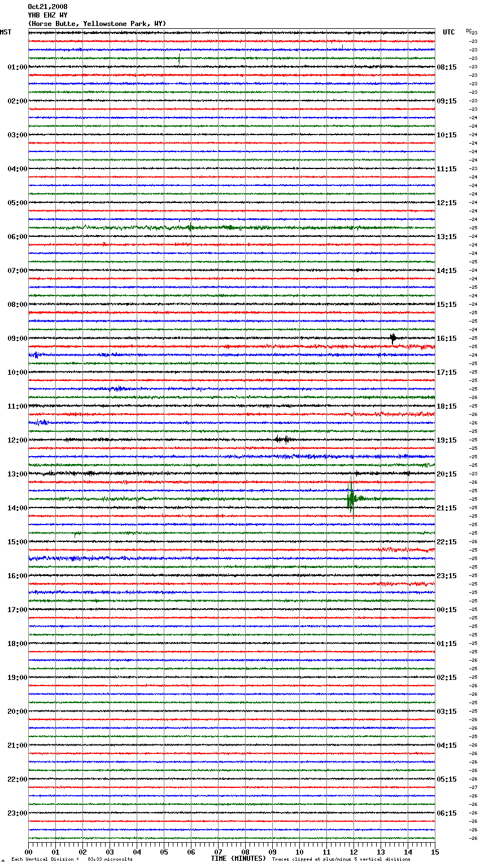Click the 10:15 UTC time label
This screenshot has width=480, height=867.
click(447, 135)
